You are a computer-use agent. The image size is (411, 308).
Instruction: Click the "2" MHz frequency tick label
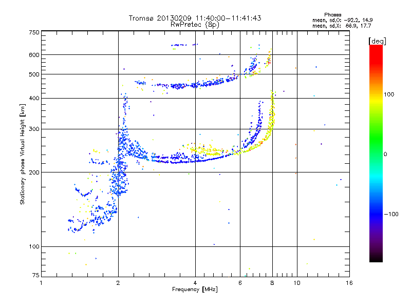coord(118,283)
